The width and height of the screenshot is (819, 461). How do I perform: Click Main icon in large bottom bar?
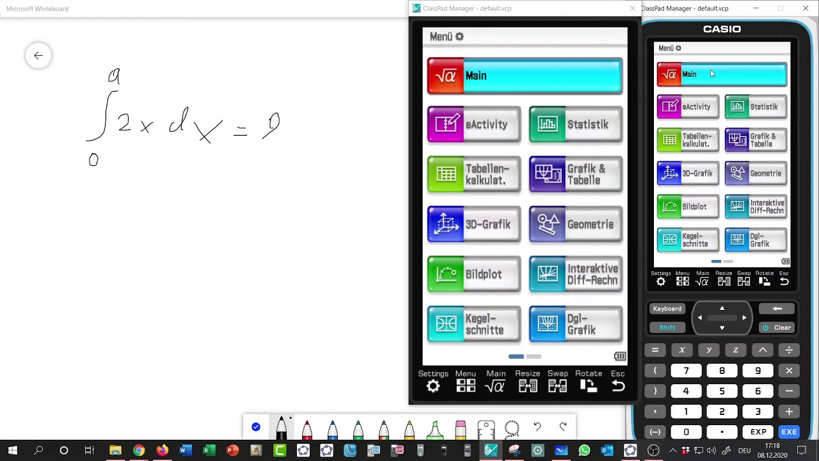(495, 386)
